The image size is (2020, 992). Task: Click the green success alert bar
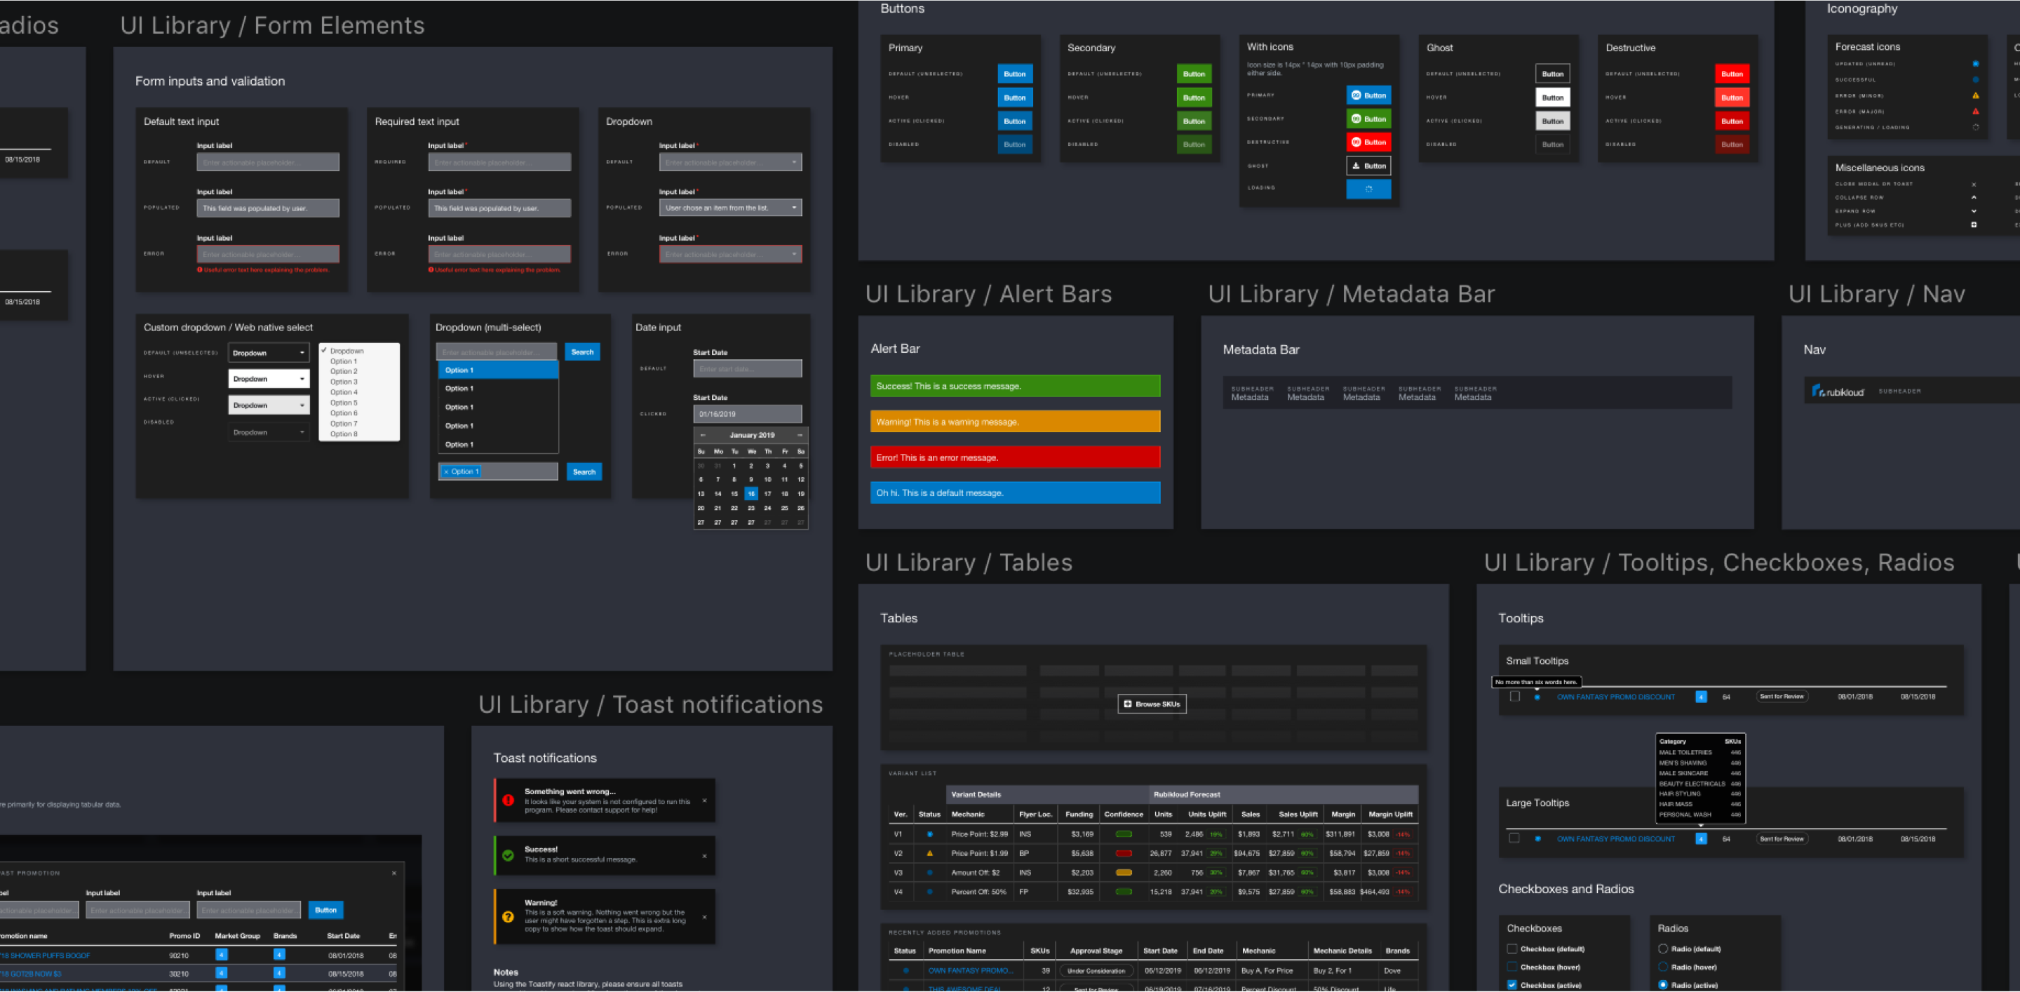click(1014, 386)
